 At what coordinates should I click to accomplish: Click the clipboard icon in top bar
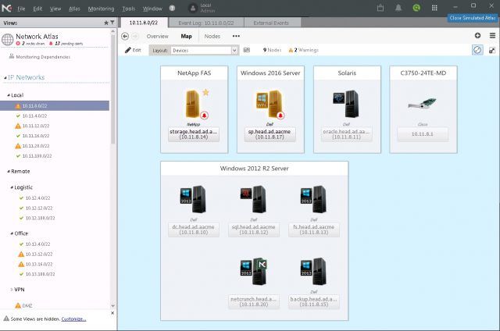(x=380, y=8)
